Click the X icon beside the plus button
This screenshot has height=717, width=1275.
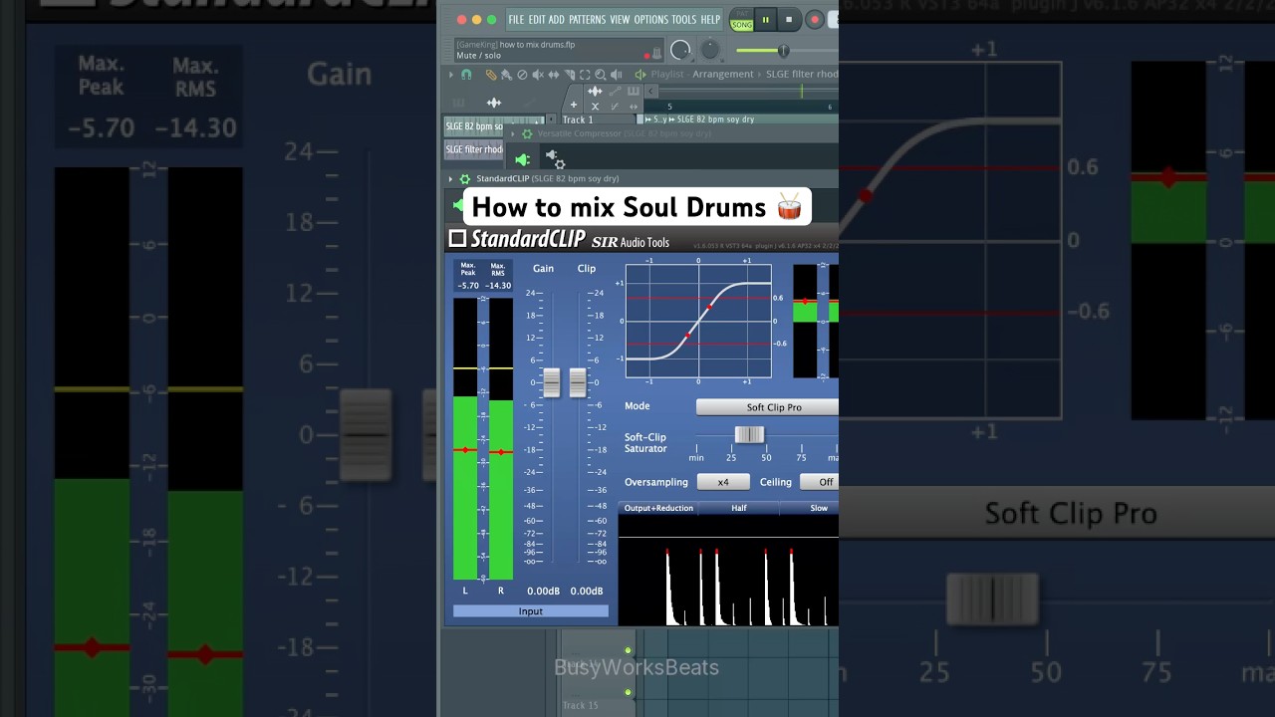click(595, 107)
